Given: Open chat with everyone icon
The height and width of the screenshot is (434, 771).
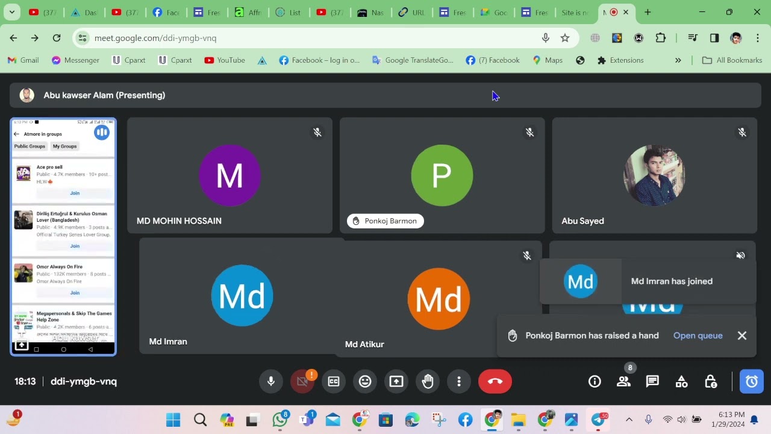Looking at the screenshot, I should click(x=652, y=382).
